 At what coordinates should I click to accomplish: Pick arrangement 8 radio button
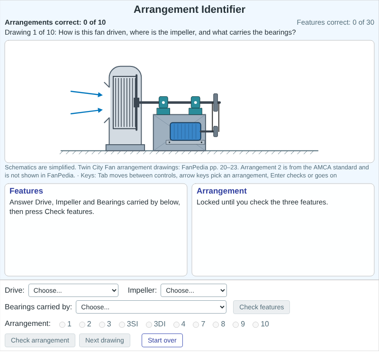[x=216, y=324]
